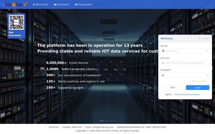Click the Device port icon

pyautogui.click(x=55, y=4)
